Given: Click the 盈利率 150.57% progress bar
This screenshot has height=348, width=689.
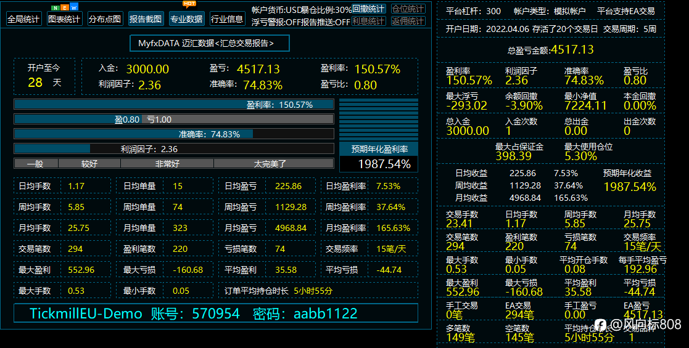Looking at the screenshot, I should coord(173,105).
